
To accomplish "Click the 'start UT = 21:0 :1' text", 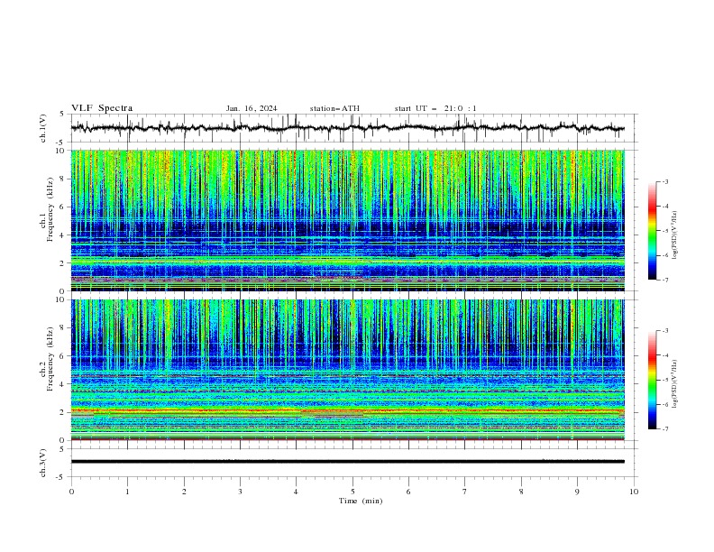I will (435, 108).
